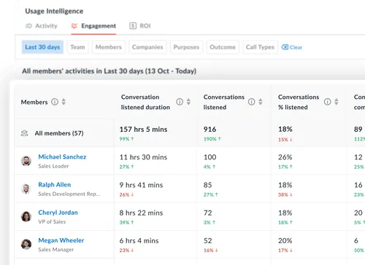Open the Last 30 days filter
The height and width of the screenshot is (265, 365).
[x=42, y=47]
